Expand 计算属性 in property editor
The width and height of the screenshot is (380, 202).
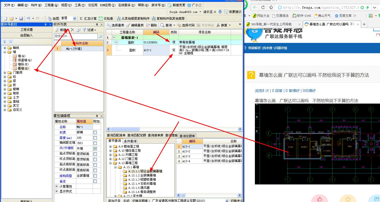click(57, 186)
